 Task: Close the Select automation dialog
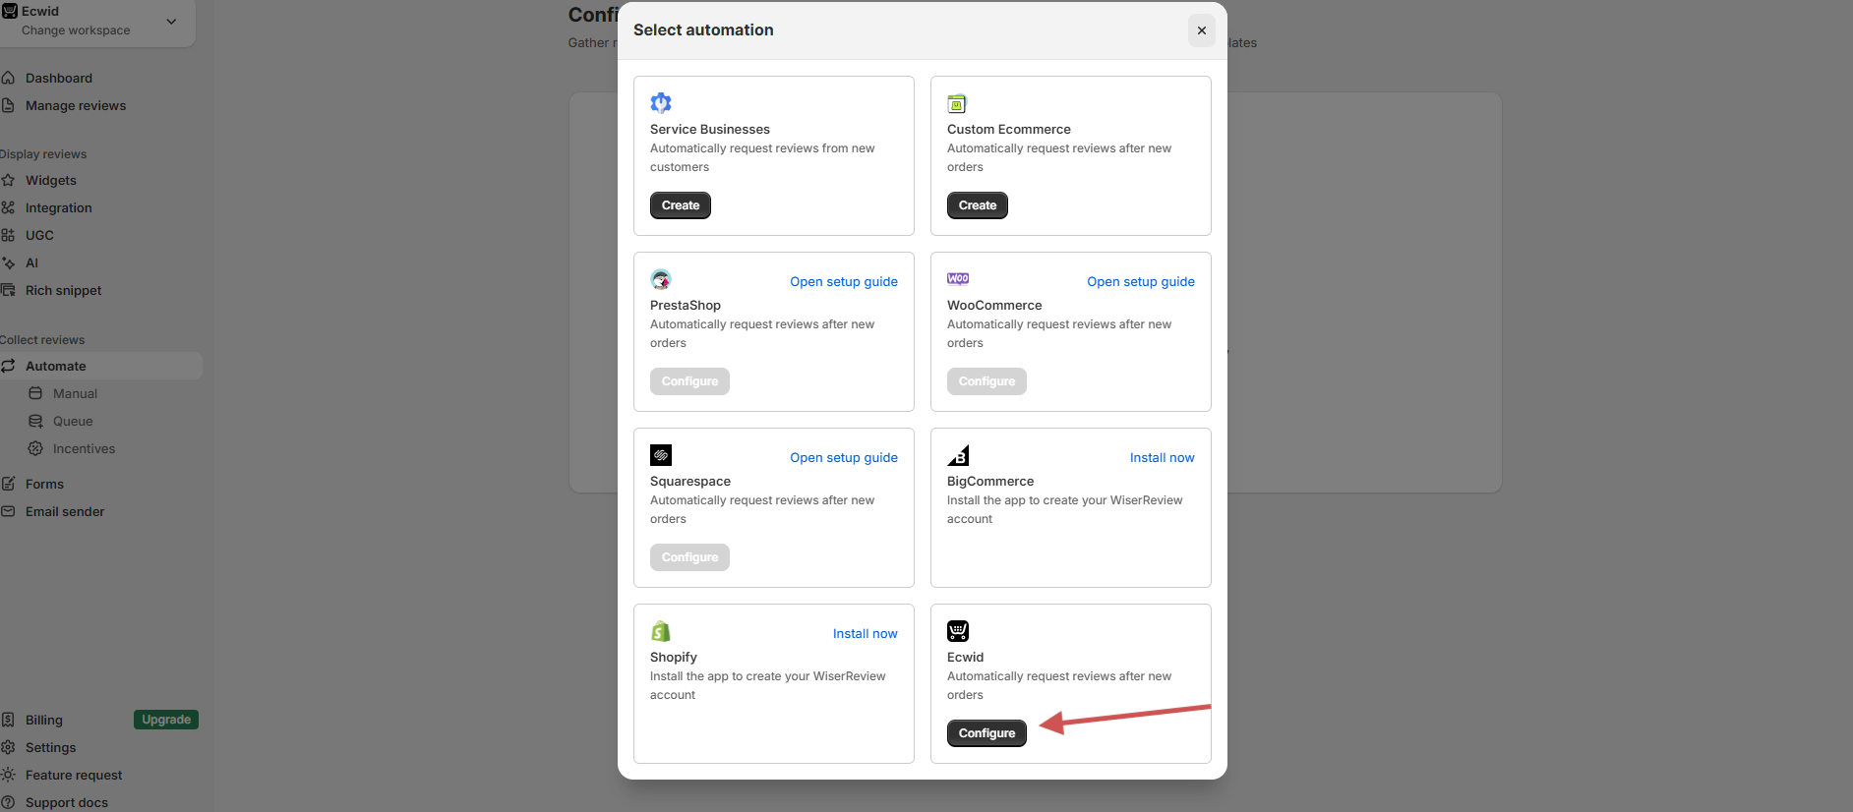1201,30
